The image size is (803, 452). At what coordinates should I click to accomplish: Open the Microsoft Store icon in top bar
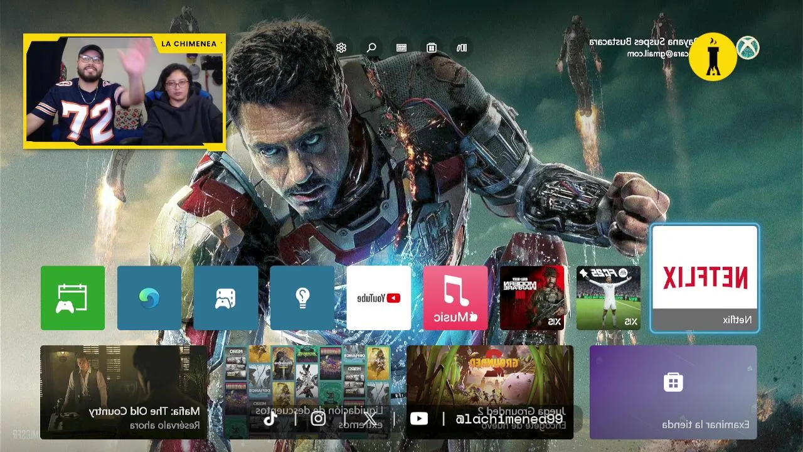[x=432, y=48]
